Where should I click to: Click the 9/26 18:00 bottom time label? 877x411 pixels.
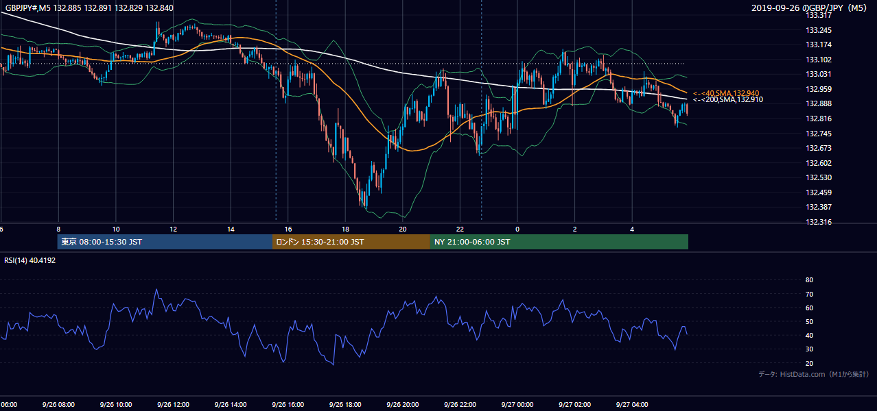[x=344, y=405]
